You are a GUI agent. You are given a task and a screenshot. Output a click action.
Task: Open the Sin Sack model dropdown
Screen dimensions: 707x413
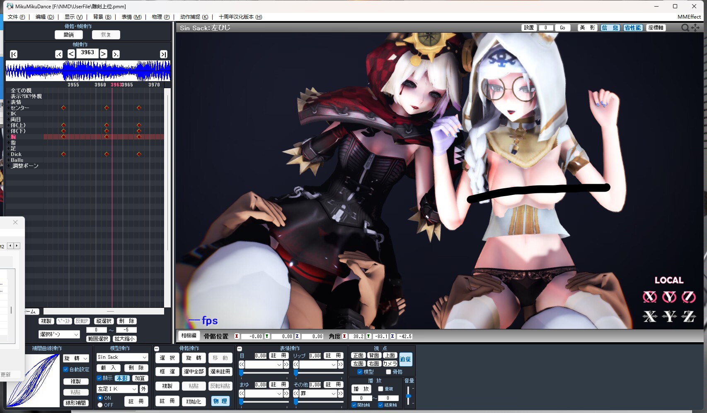coord(122,357)
